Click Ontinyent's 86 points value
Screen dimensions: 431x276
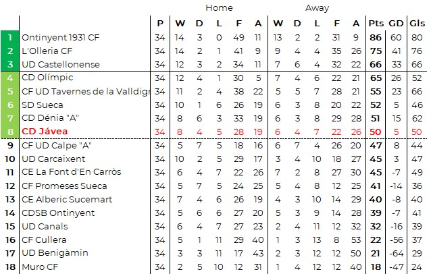click(376, 38)
